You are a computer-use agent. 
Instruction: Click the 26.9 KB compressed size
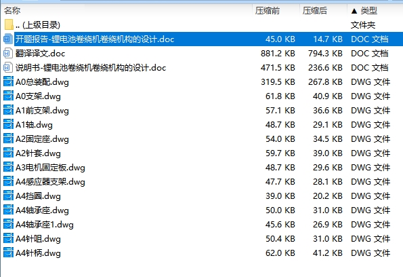click(x=328, y=225)
